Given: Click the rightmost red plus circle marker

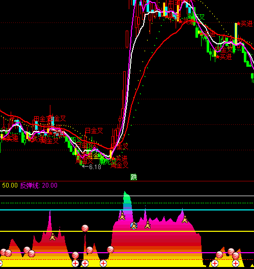Looking at the screenshot, I should tap(236, 263).
